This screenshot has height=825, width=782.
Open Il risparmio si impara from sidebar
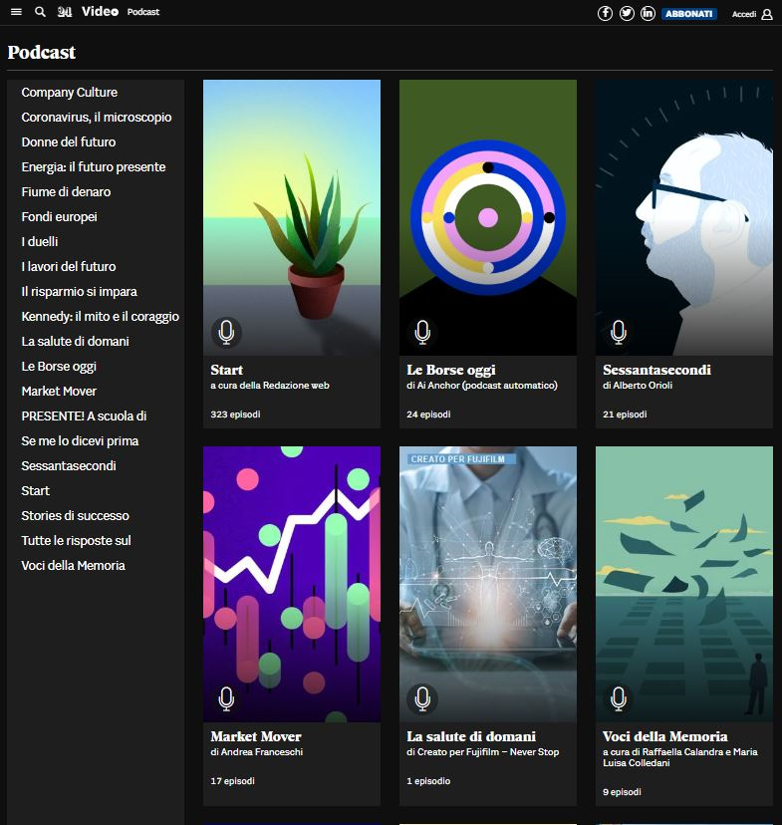79,292
